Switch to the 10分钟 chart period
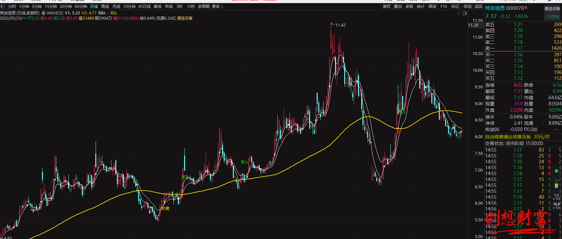 tap(129, 7)
